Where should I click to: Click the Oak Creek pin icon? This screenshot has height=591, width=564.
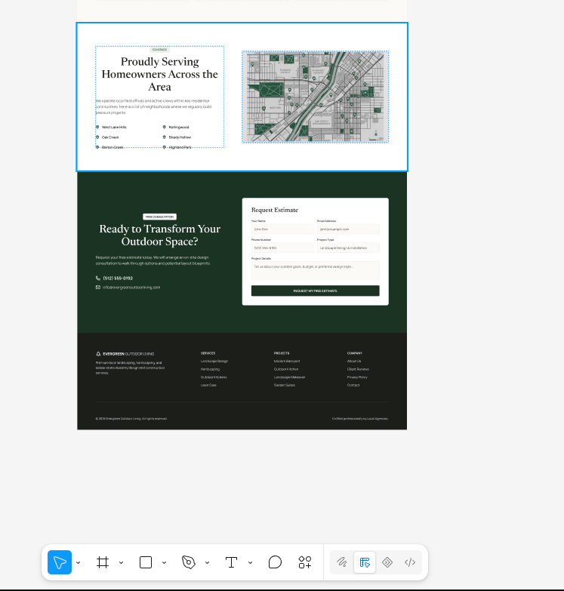[x=97, y=137]
